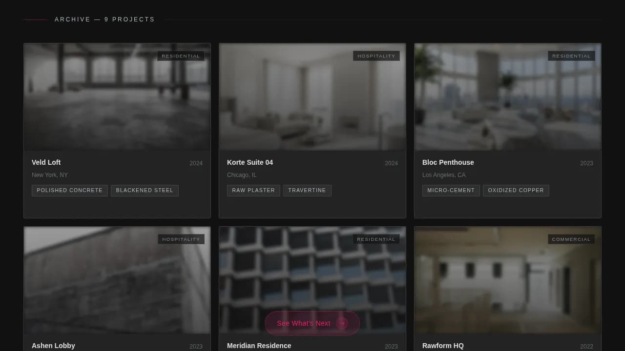Click the Korte Suite 04 title

click(250, 162)
